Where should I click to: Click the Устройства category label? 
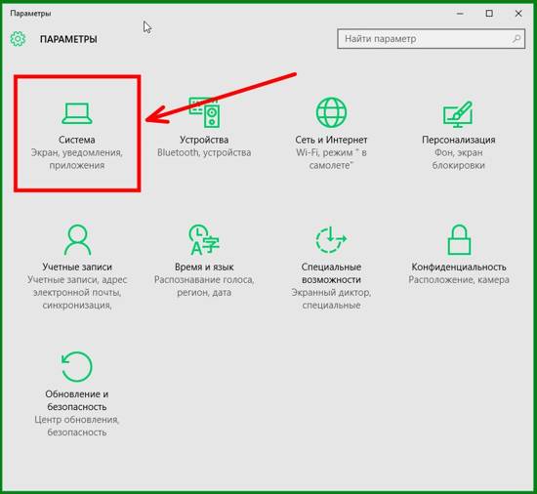pos(204,140)
